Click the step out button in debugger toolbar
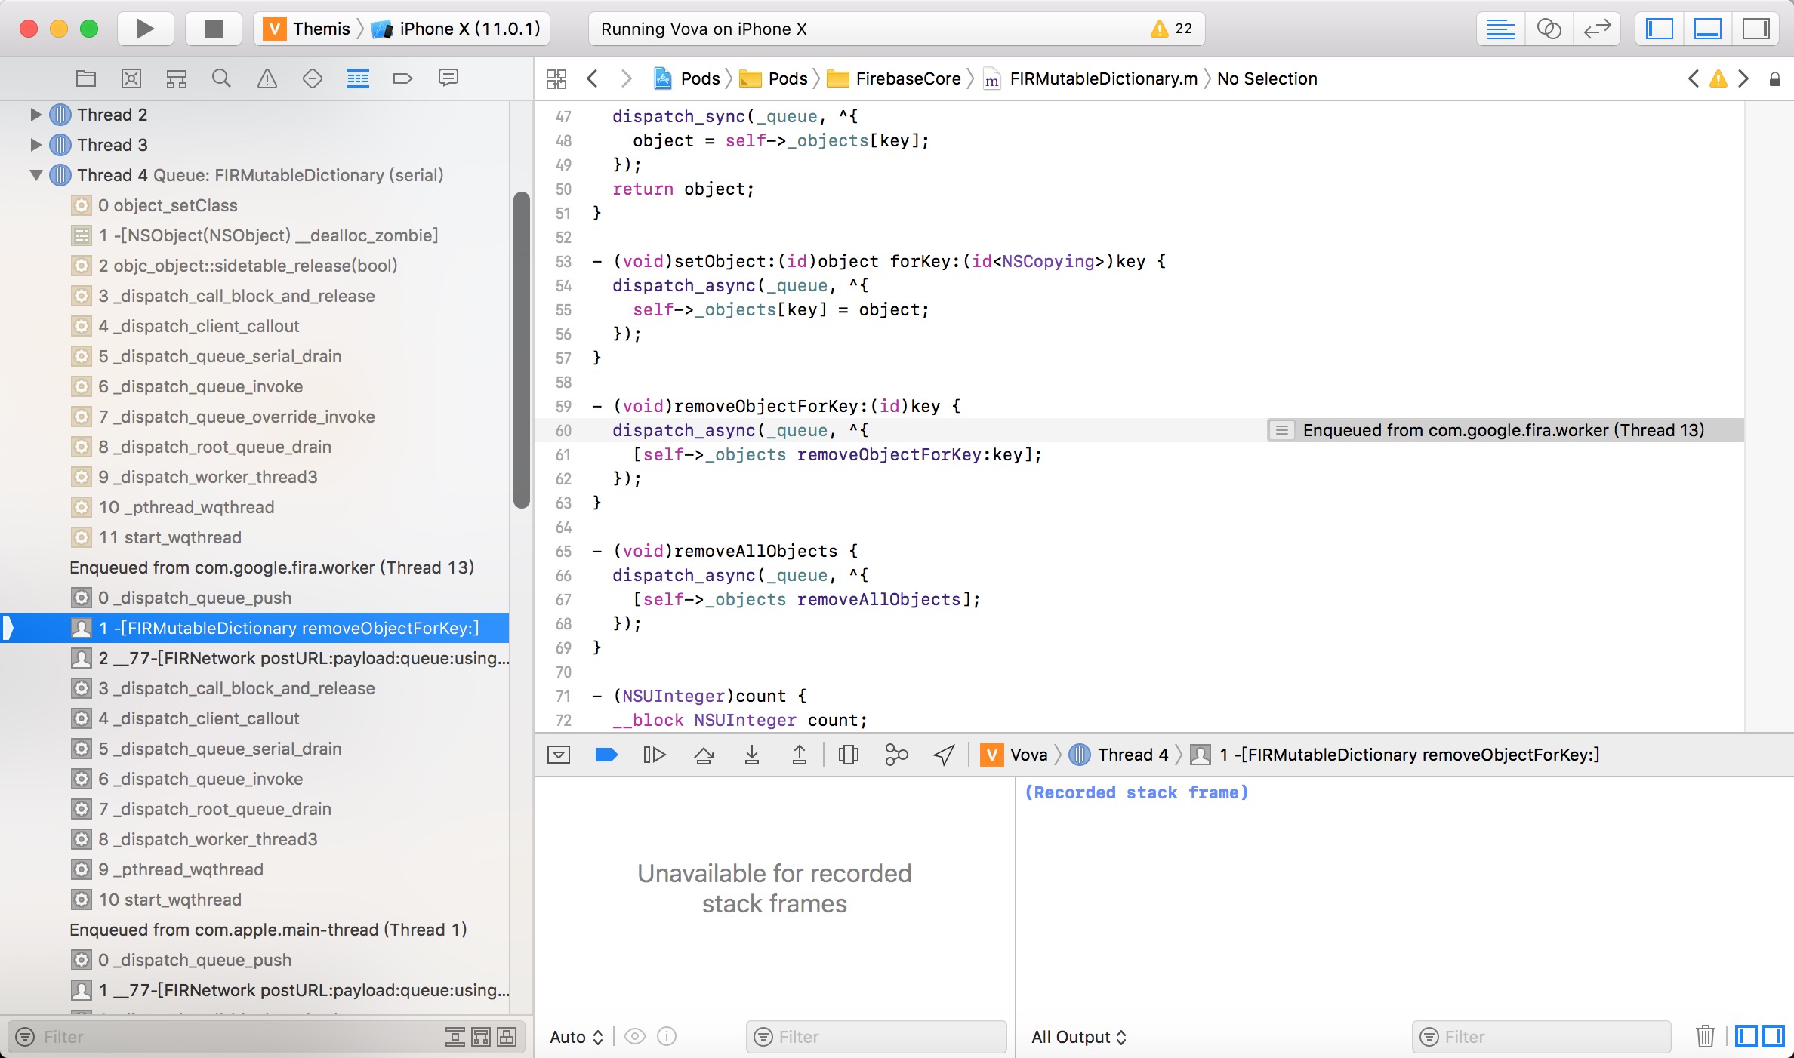The image size is (1794, 1058). click(x=799, y=755)
